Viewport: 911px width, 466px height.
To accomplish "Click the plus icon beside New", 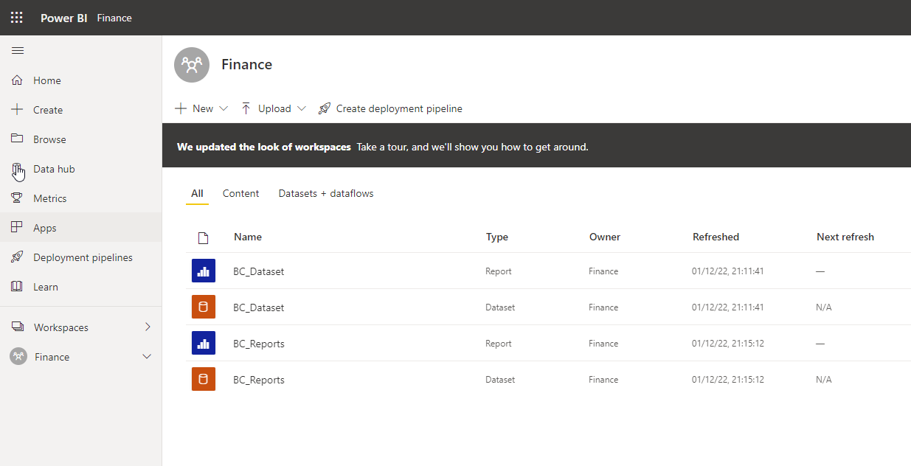I will click(x=181, y=108).
